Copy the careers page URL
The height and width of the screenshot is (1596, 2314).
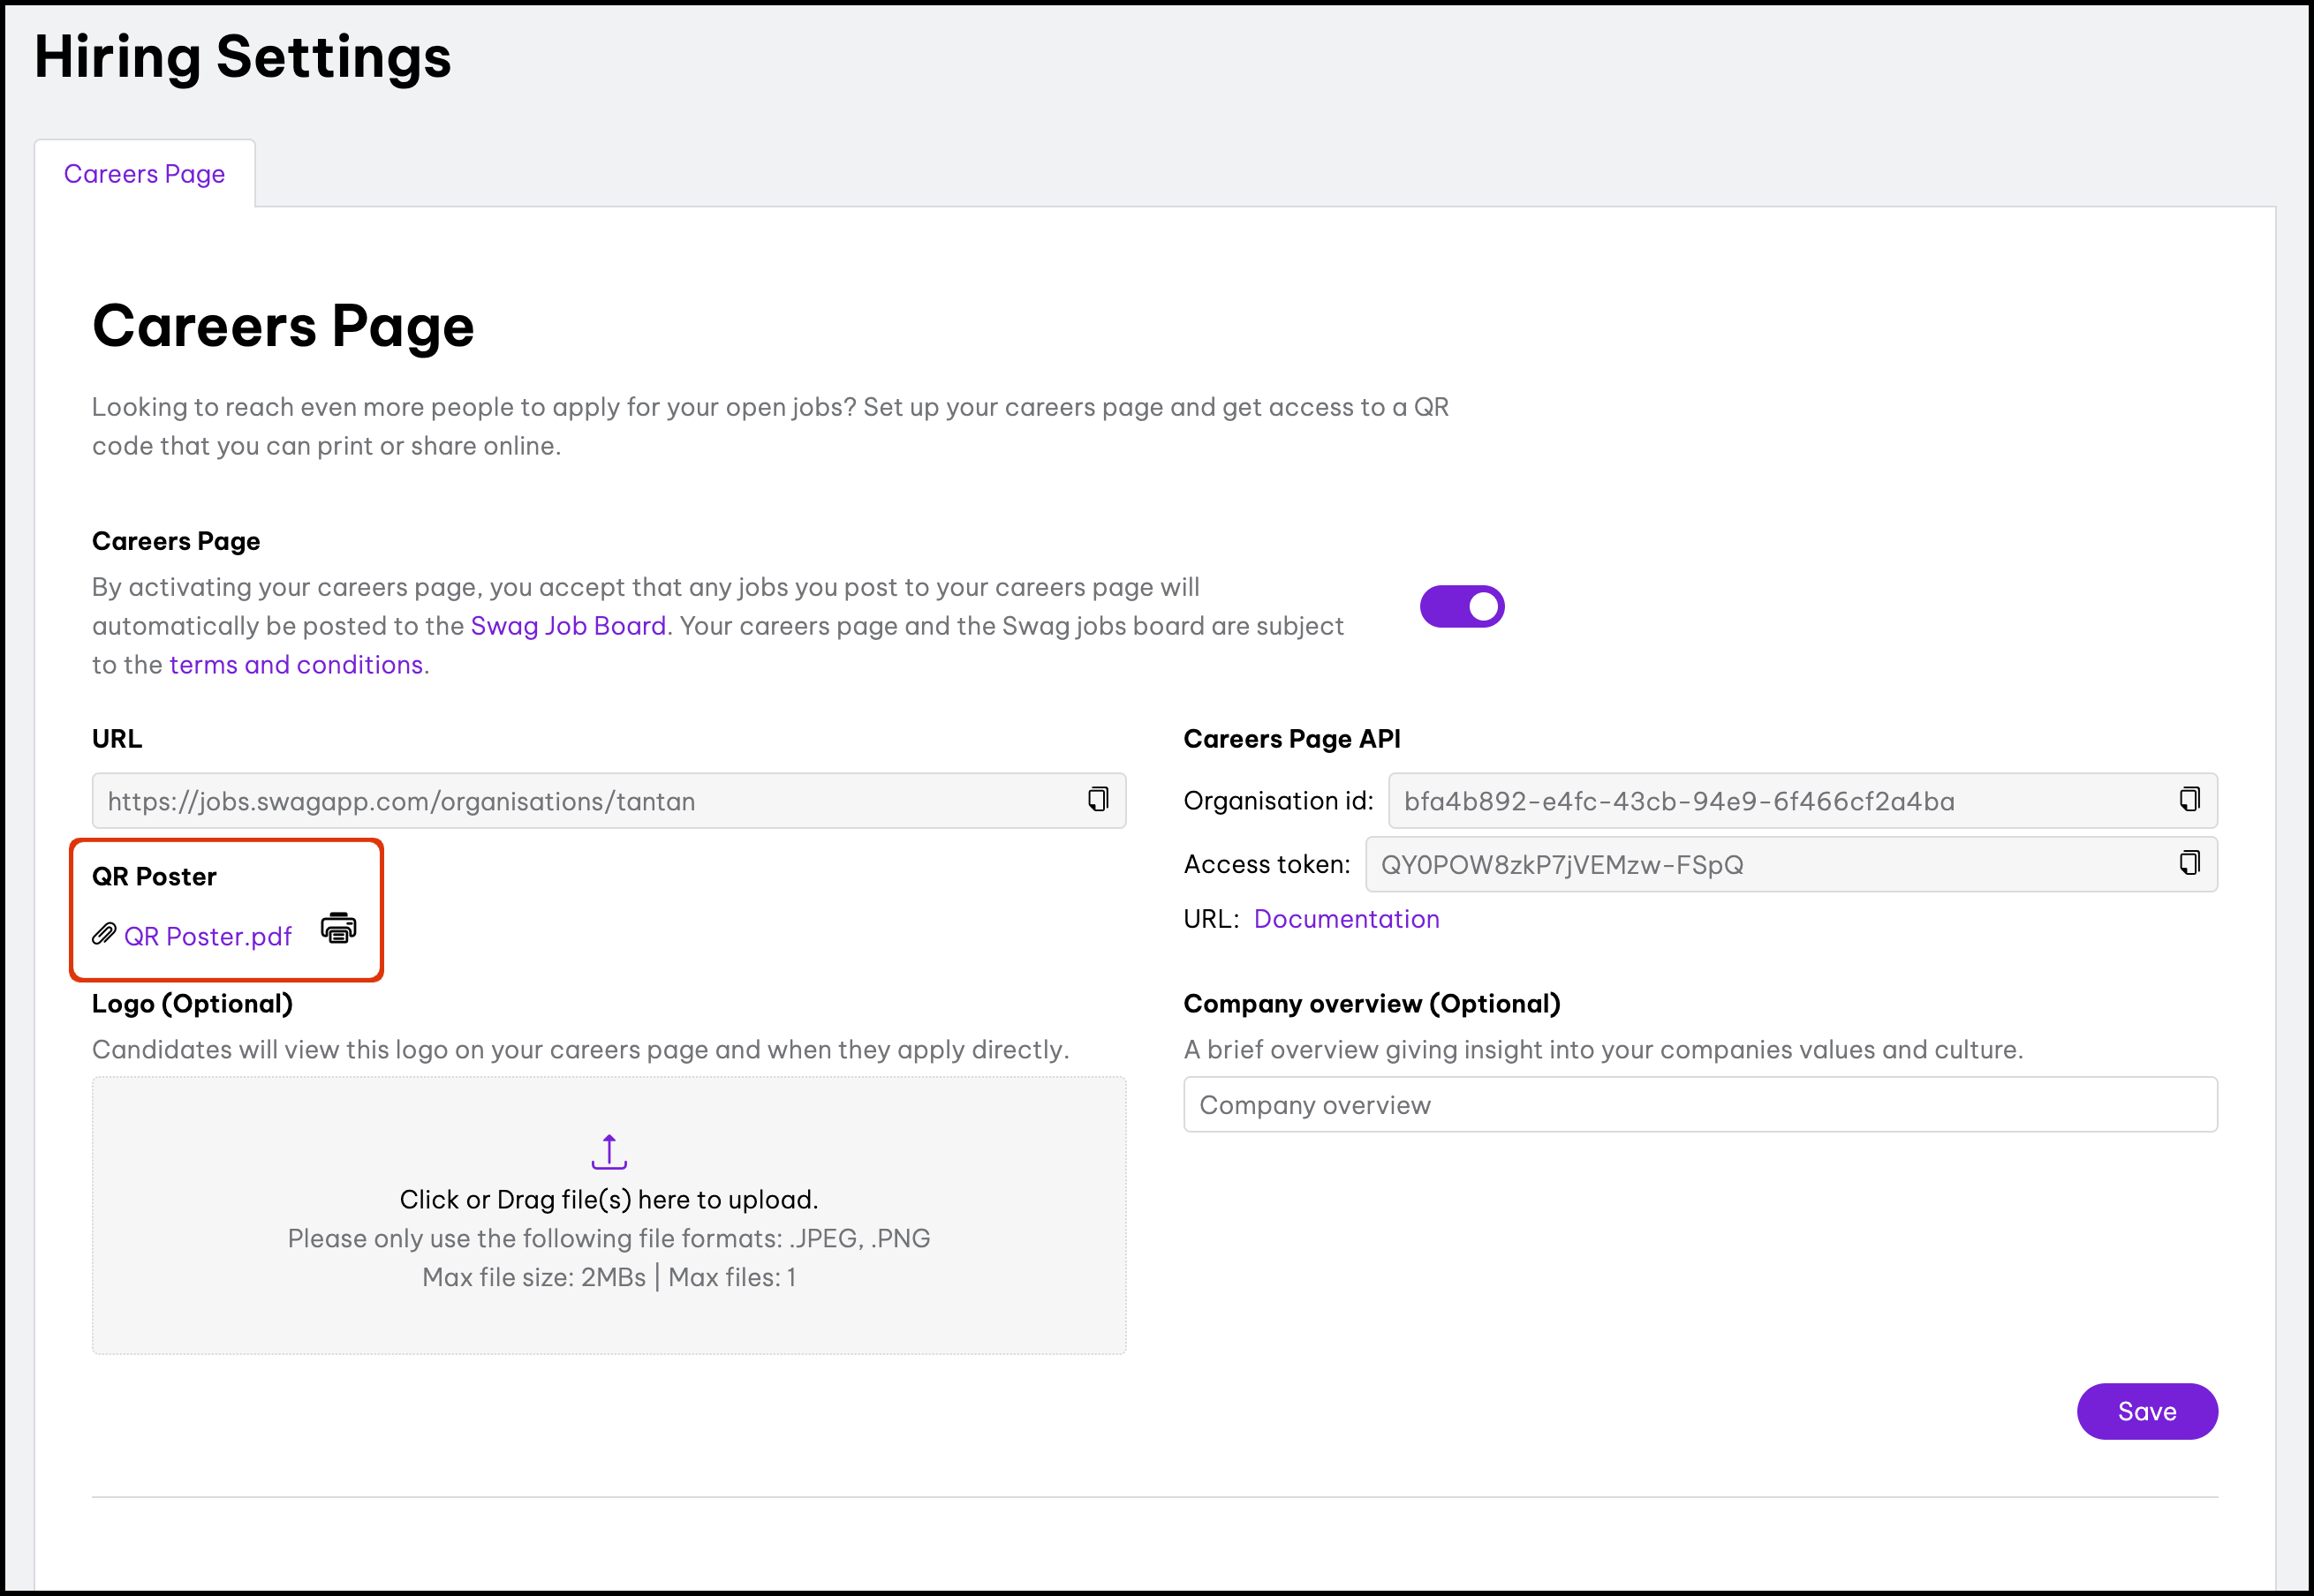coord(1098,799)
